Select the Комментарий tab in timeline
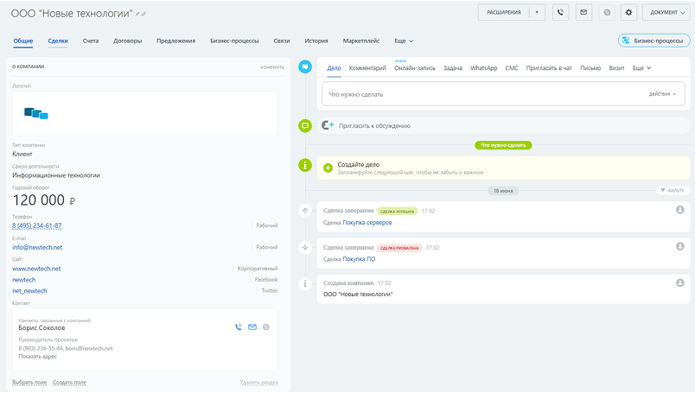This screenshot has width=695, height=393. point(367,68)
